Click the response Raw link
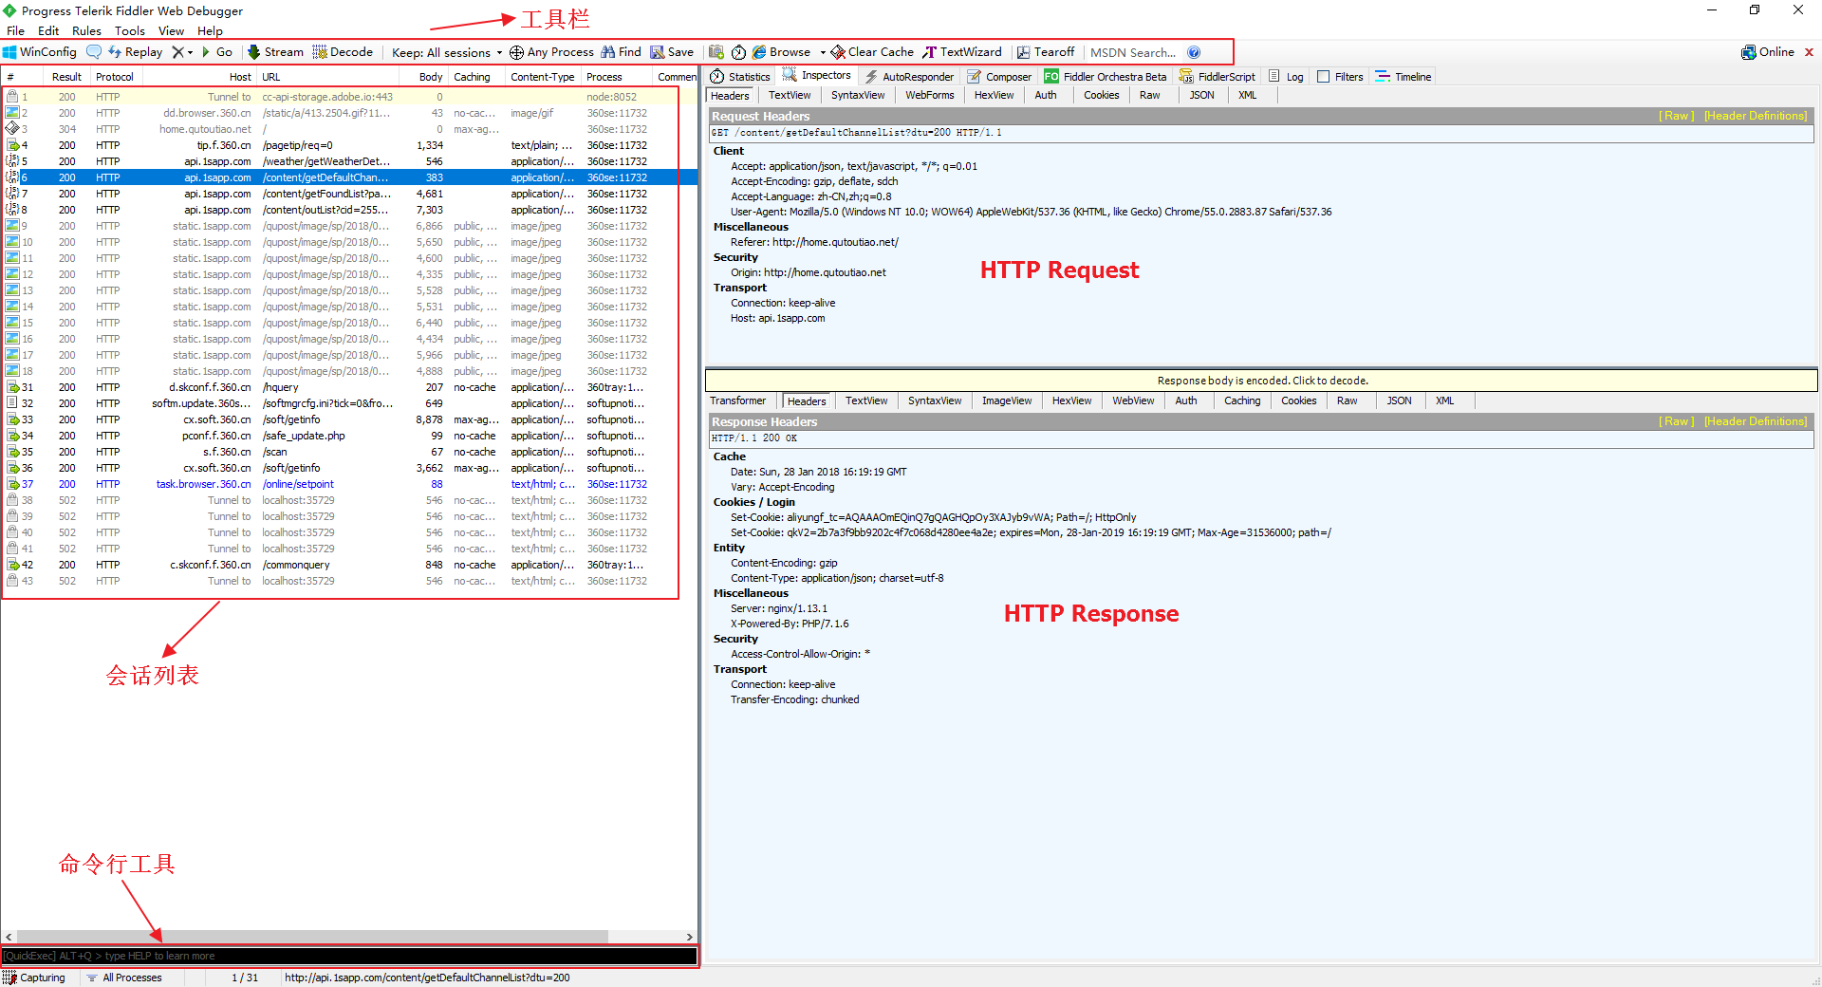 click(x=1676, y=421)
